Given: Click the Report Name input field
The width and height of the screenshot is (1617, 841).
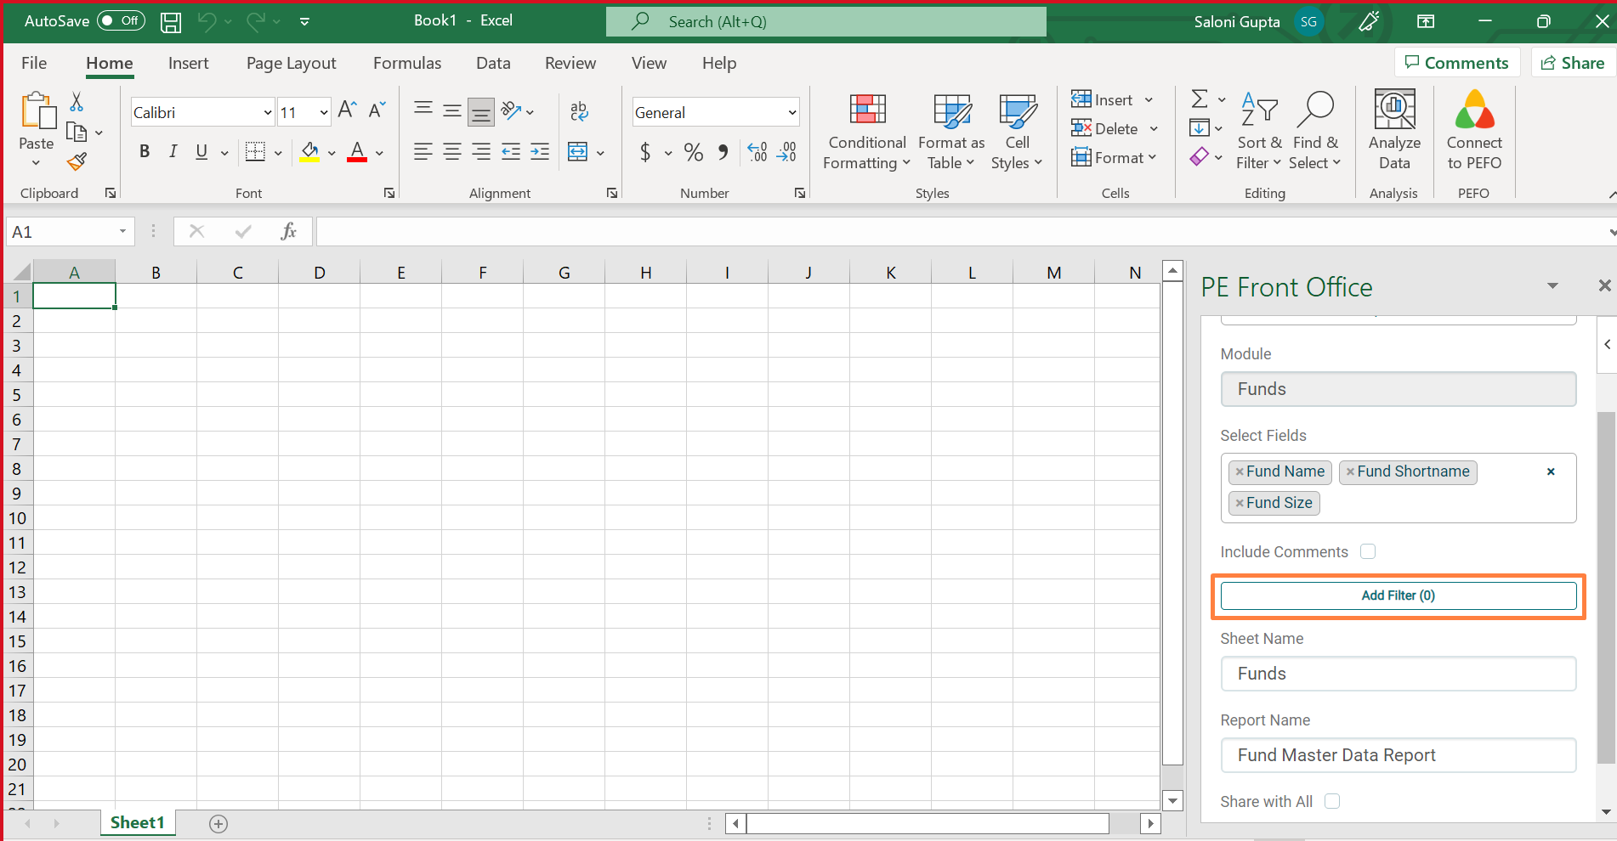Looking at the screenshot, I should (x=1398, y=755).
